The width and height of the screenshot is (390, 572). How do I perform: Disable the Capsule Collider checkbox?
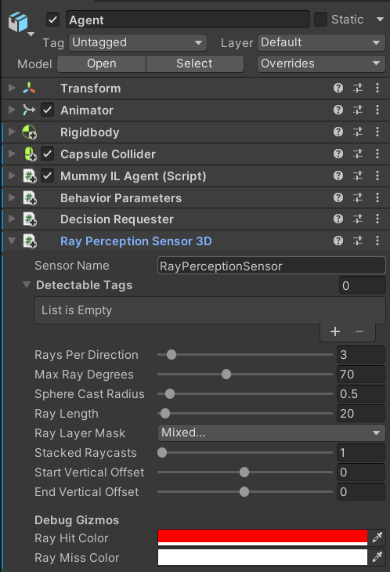[48, 154]
